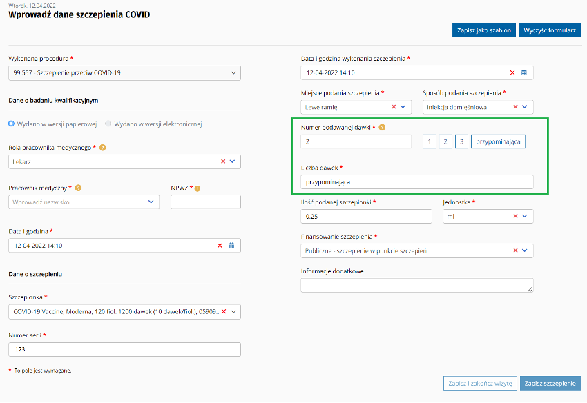The image size is (587, 403).
Task: Choose dose number 3 button
Action: pos(462,141)
